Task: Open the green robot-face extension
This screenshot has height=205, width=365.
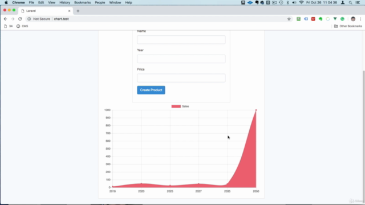Action: [x=298, y=19]
